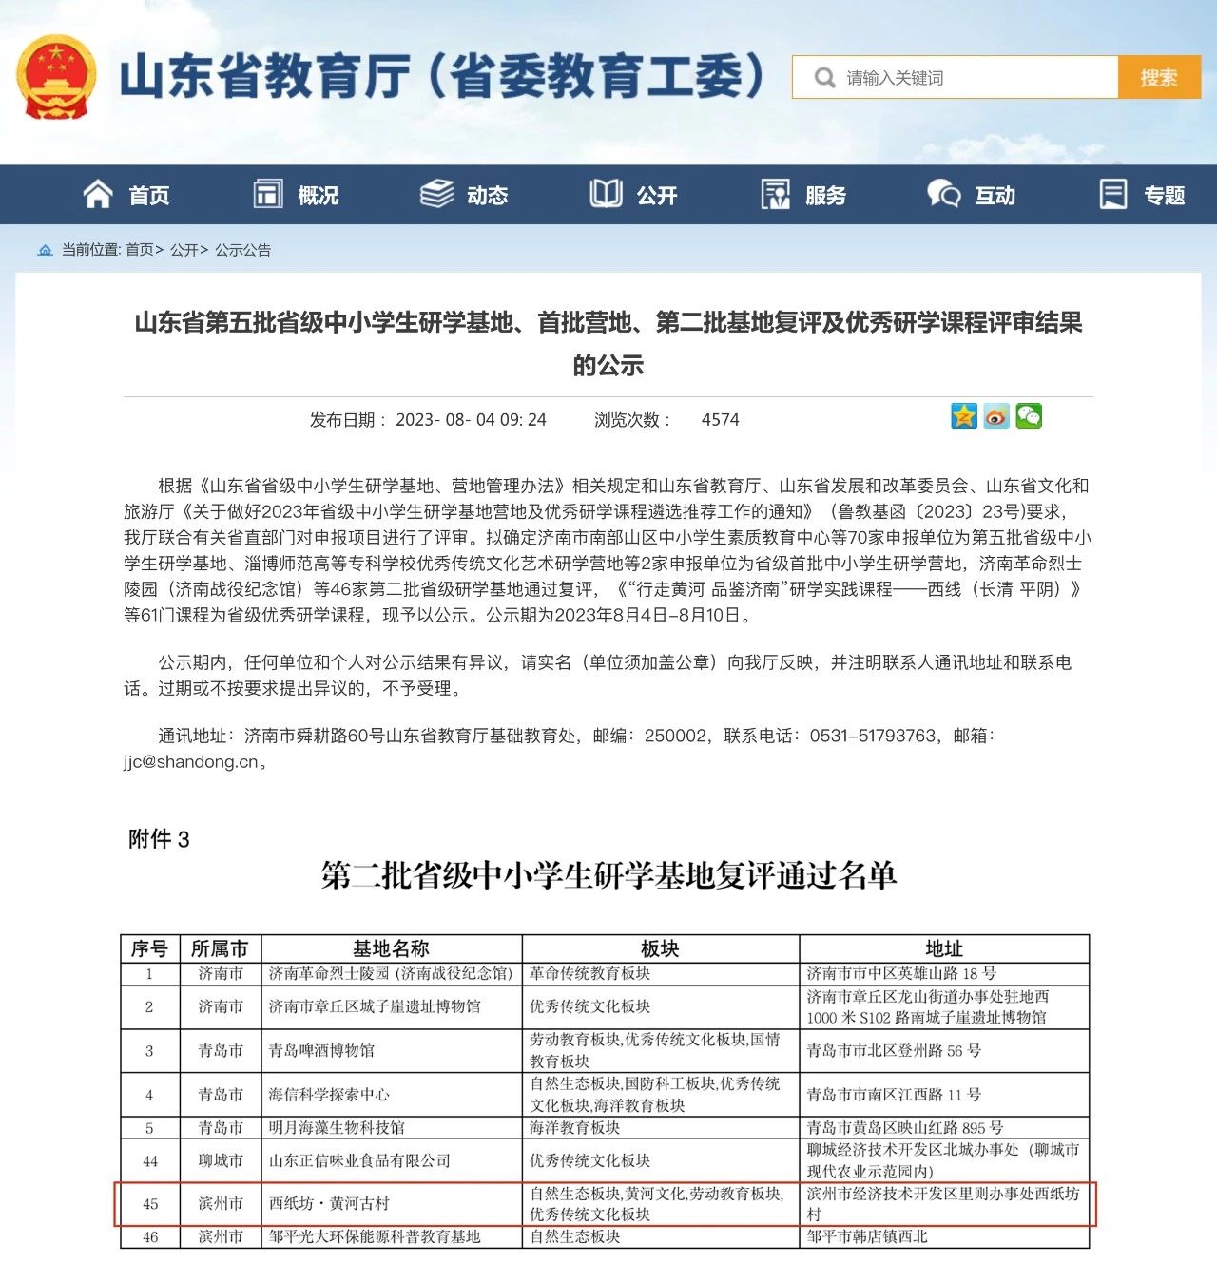Follow the 首页 breadcrumb link
Viewport: 1217px width, 1263px height.
(140, 250)
